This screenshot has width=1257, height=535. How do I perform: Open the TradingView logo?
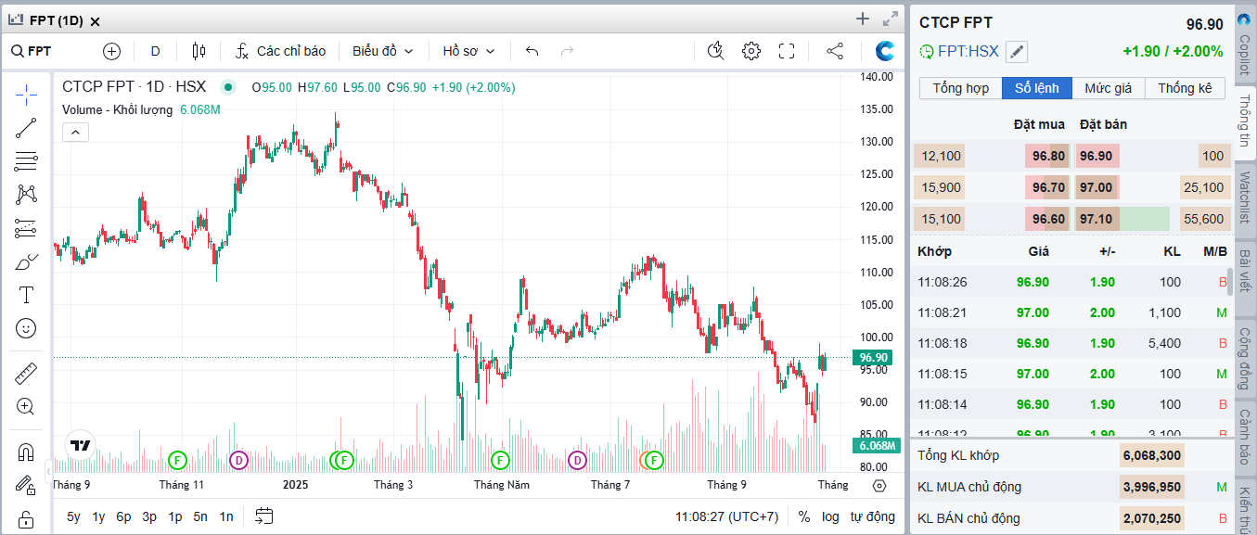[81, 445]
